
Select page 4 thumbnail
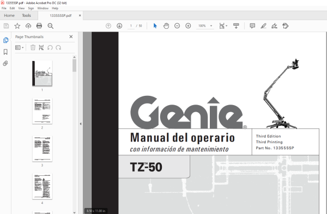point(42,186)
